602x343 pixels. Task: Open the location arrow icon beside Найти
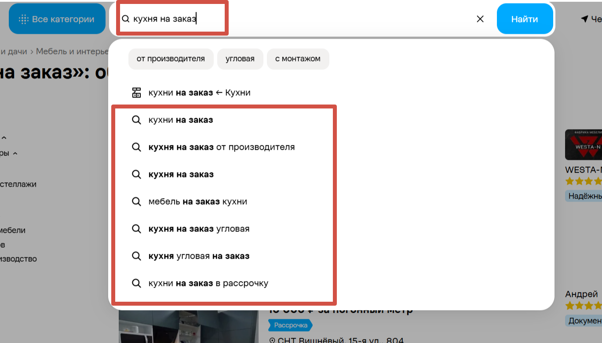[584, 19]
